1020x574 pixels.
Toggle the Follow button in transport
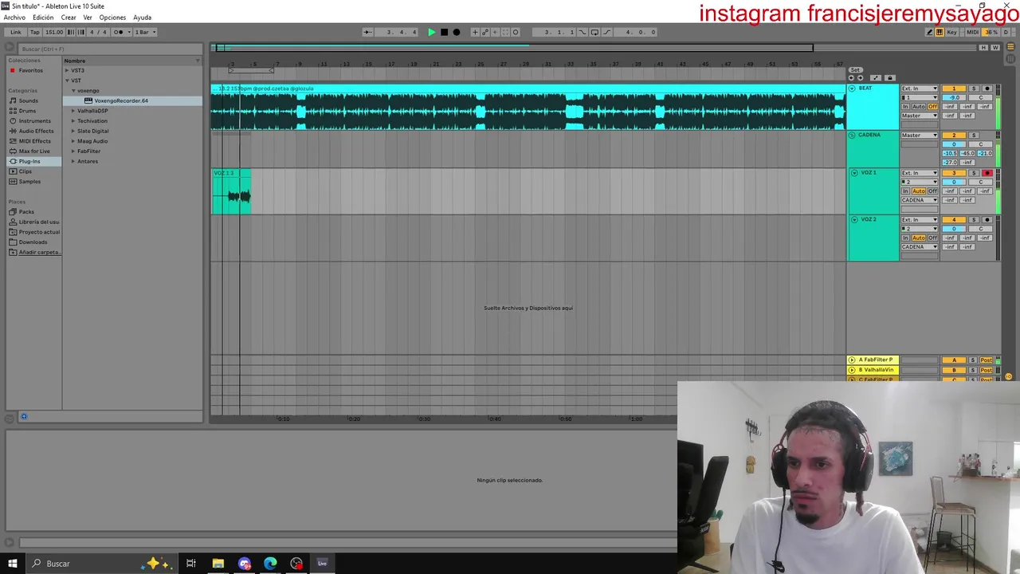coord(367,32)
